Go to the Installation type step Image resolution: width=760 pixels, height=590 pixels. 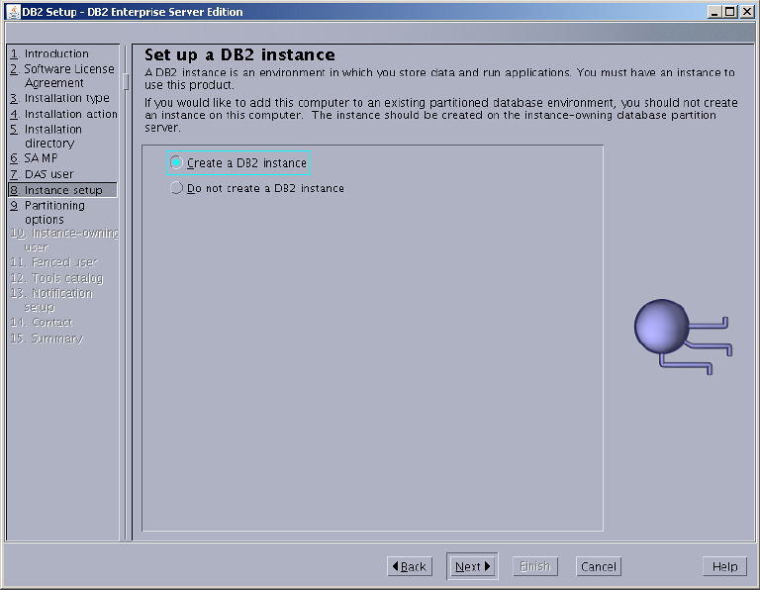tap(59, 98)
